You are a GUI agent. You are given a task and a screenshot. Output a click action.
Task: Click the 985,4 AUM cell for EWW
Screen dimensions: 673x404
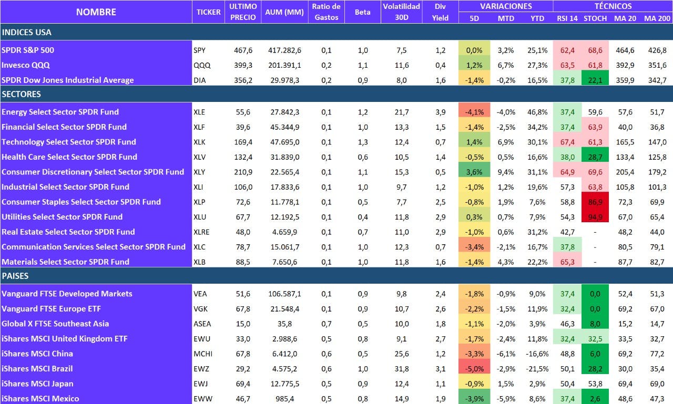[x=284, y=398]
